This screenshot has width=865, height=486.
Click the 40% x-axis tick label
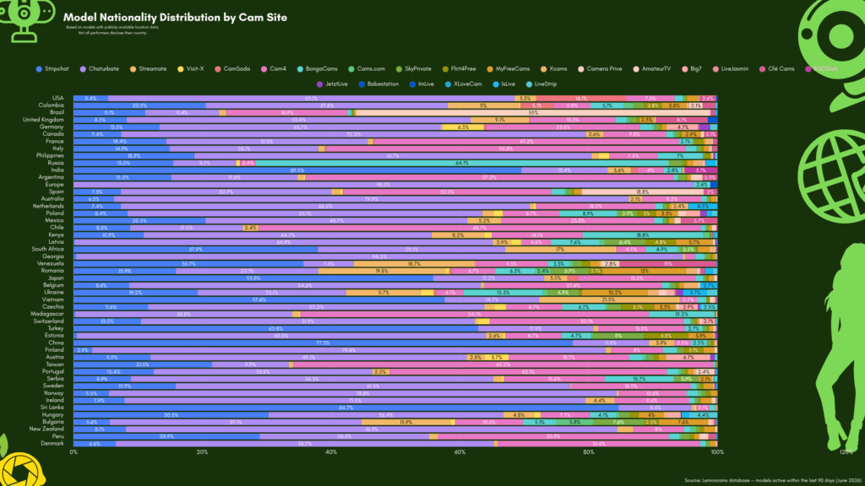tap(331, 452)
